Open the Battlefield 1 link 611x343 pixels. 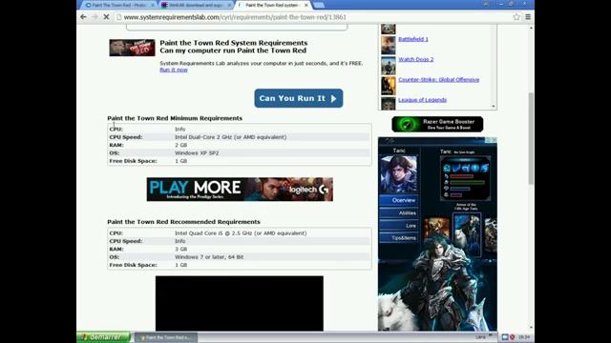[413, 39]
